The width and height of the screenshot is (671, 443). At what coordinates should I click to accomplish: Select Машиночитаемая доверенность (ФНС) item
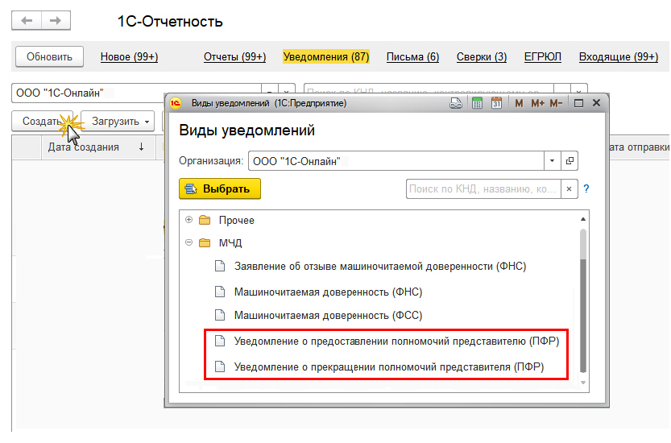328,292
